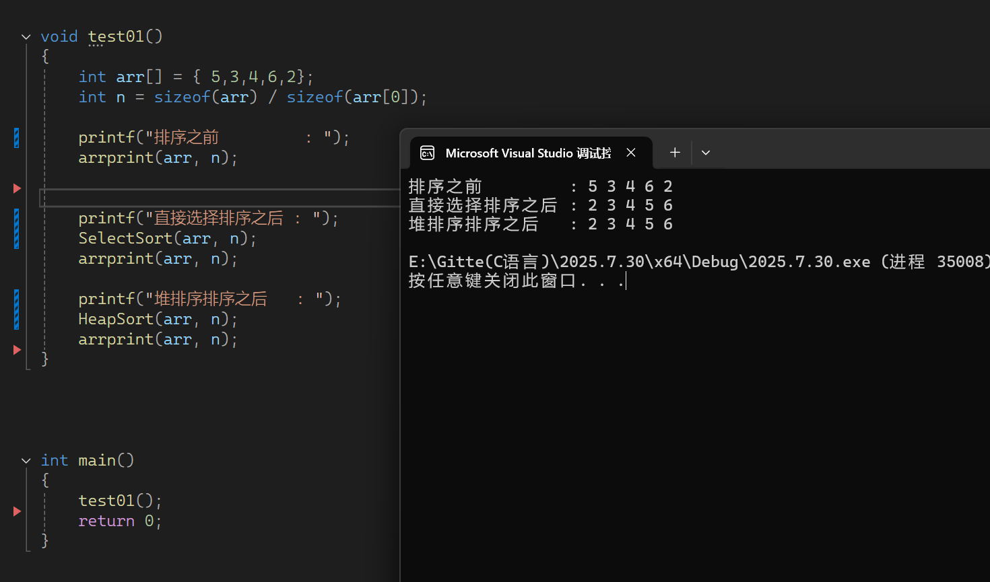Click the console icon in the tab

point(428,153)
